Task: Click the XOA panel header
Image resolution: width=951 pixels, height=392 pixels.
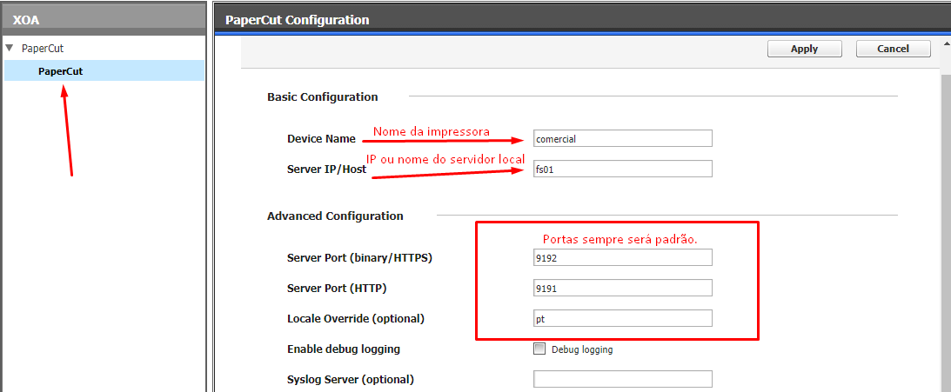Action: point(104,19)
